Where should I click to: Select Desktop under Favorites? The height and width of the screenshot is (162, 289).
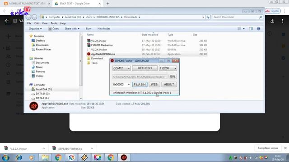click(40, 40)
